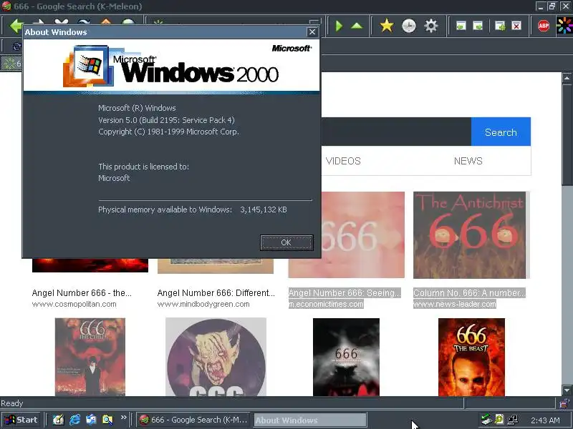The width and height of the screenshot is (573, 429).
Task: Close the About Windows dialog with X
Action: point(312,32)
